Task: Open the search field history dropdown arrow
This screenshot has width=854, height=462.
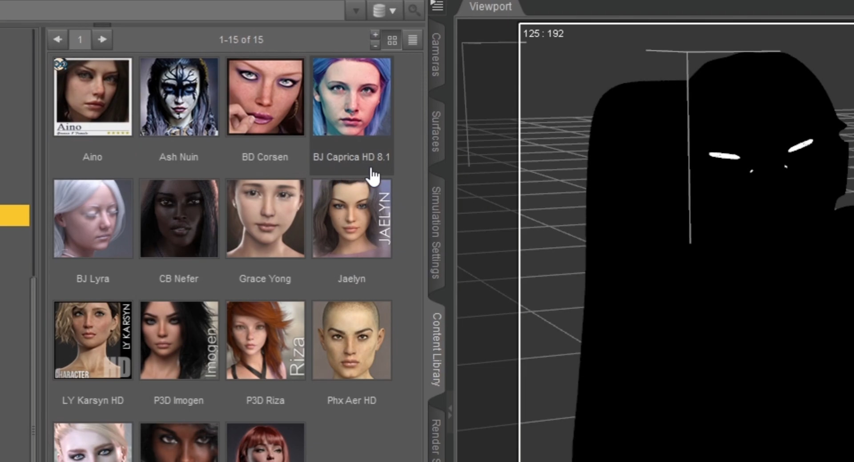Action: coord(356,10)
